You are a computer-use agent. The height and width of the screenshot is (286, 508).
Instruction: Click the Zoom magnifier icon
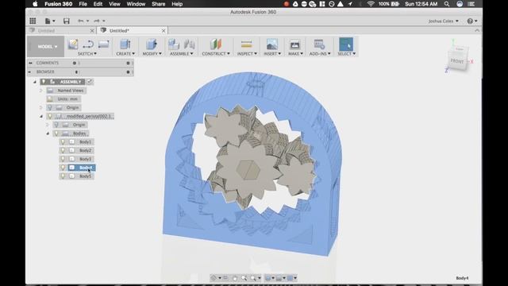pos(244,278)
